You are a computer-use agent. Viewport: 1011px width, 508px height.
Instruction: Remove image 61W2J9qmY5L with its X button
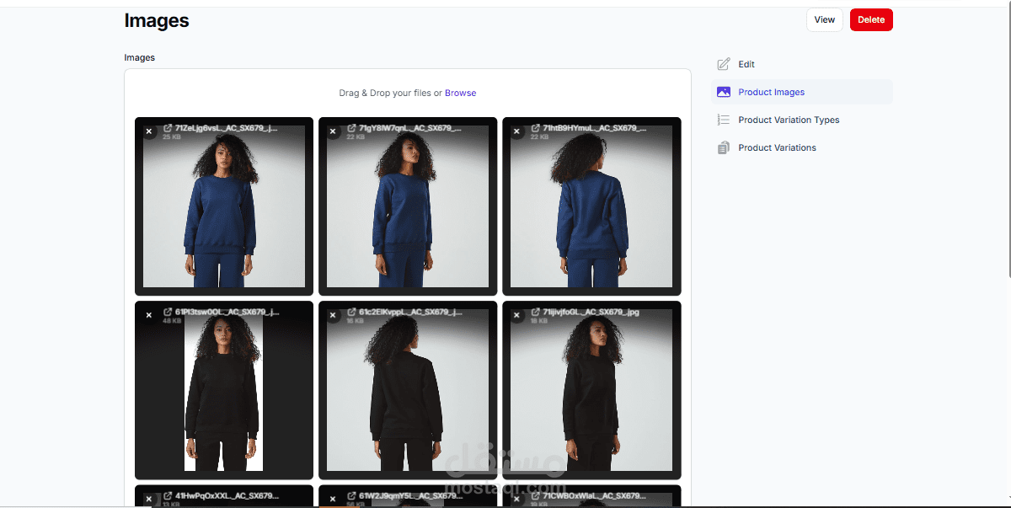coord(333,499)
